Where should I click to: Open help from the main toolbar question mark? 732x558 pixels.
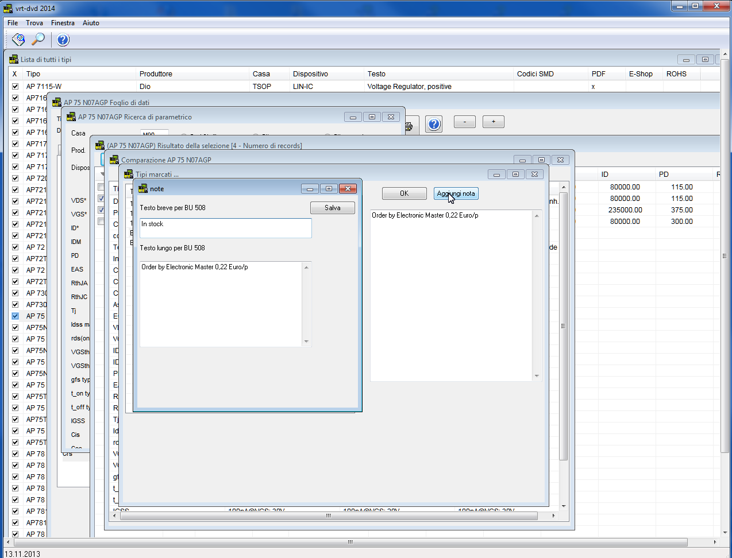[x=63, y=40]
